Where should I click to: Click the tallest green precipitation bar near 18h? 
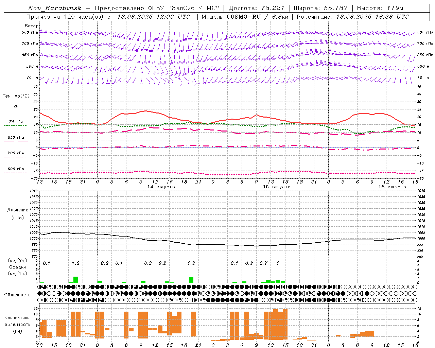pos(75,280)
